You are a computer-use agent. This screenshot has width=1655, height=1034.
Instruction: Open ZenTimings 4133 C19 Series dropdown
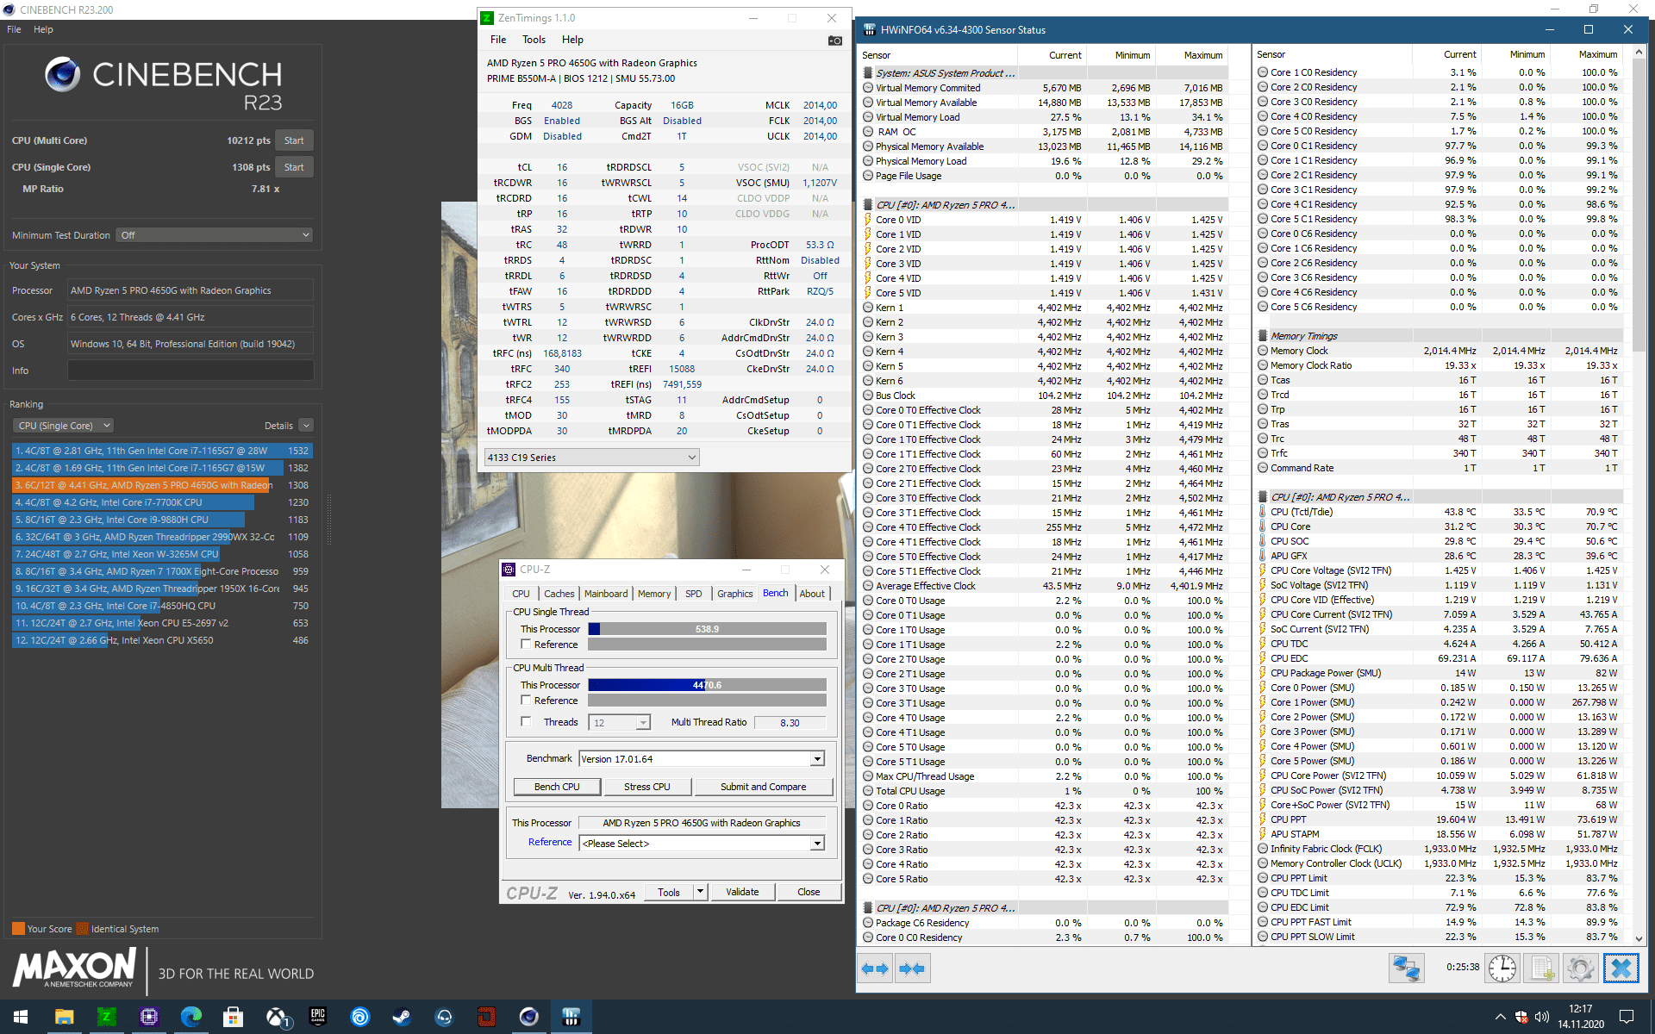pyautogui.click(x=591, y=458)
